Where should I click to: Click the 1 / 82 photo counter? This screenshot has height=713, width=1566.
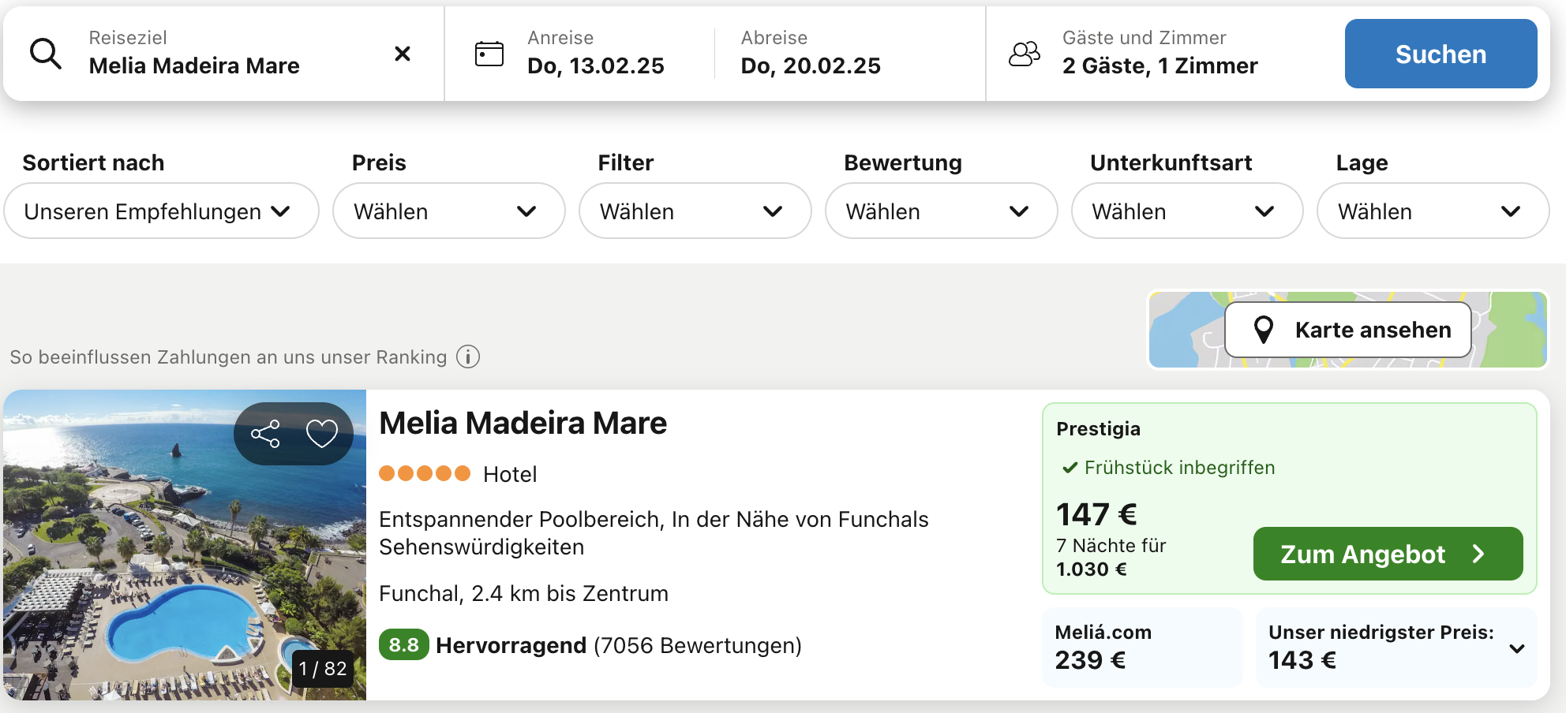[x=323, y=669]
